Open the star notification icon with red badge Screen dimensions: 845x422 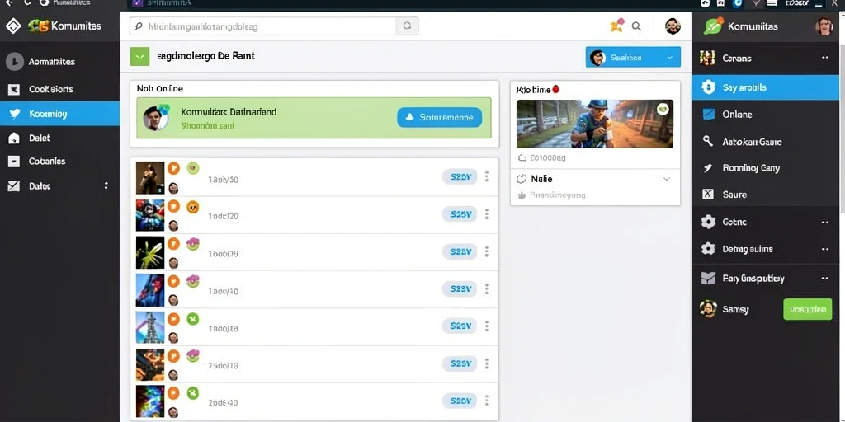(x=616, y=26)
